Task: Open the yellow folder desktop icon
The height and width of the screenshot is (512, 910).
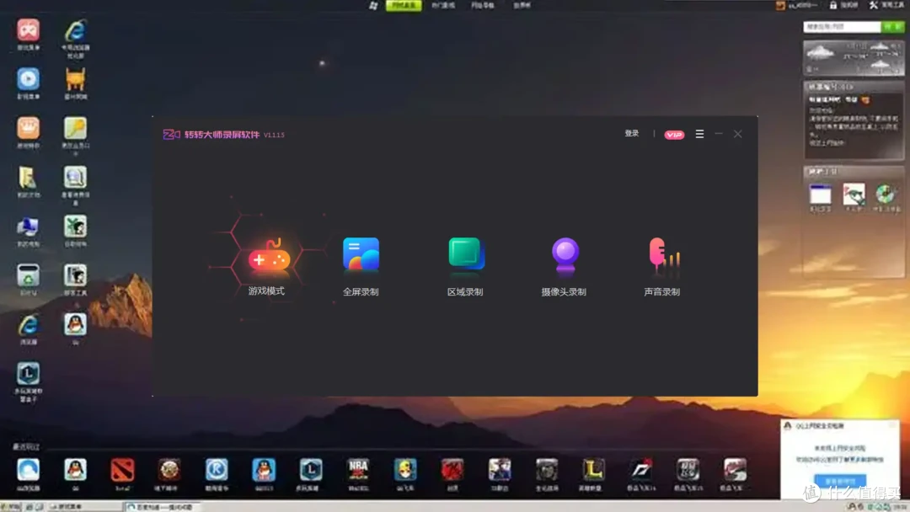Action: click(28, 178)
